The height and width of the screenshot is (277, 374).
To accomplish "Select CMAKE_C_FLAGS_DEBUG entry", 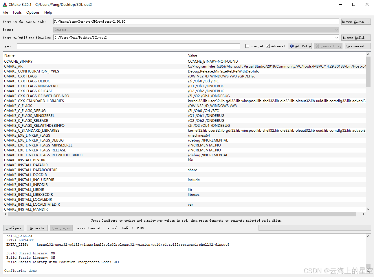I will tap(25, 111).
